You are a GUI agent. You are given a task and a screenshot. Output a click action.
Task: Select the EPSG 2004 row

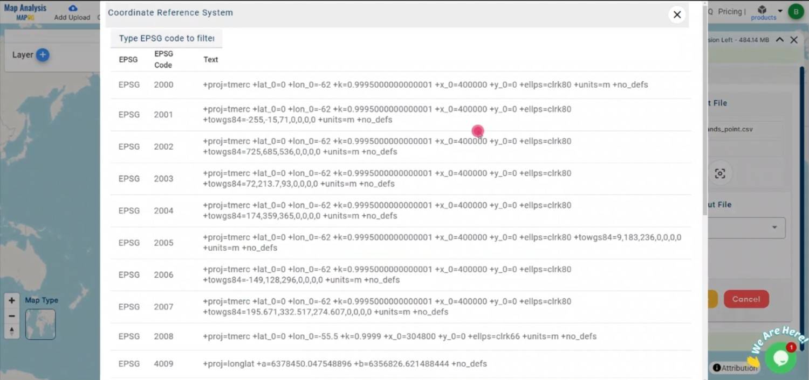click(x=401, y=210)
